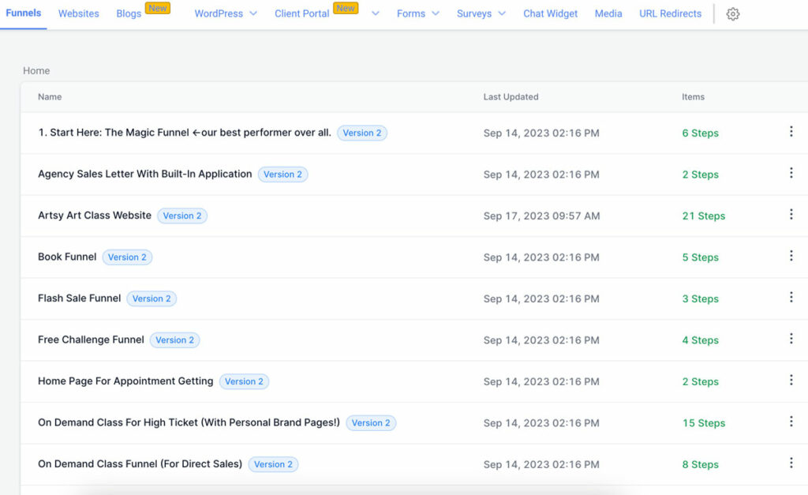Click 'Sep 17, 2023 09:57 AM' date
Viewport: 808px width, 495px height.
[541, 216]
